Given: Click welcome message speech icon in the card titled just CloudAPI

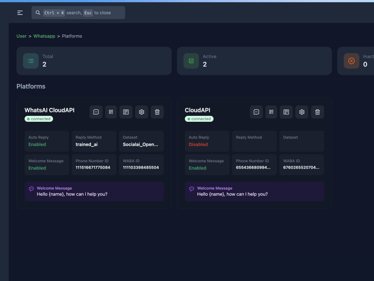Looking at the screenshot, I should [x=191, y=189].
